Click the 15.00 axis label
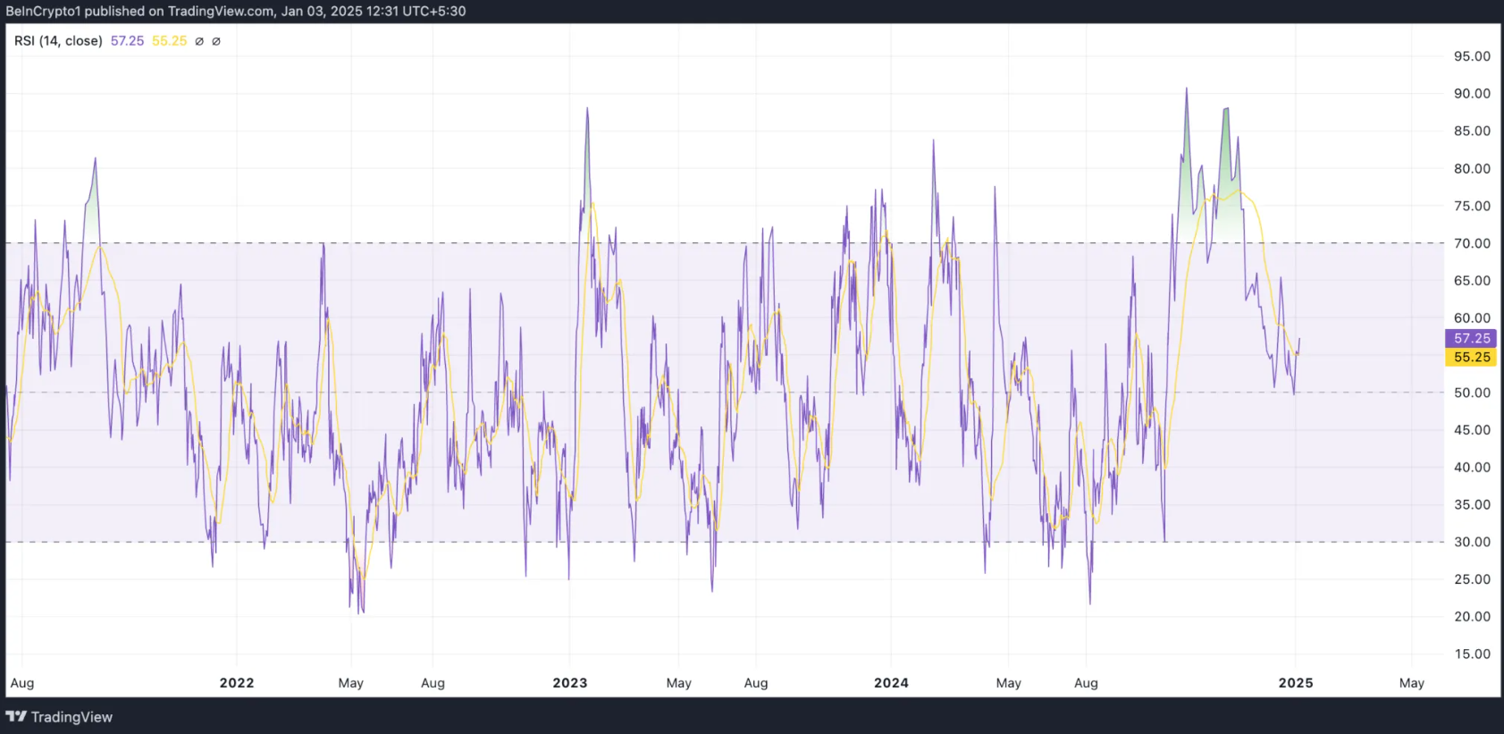Image resolution: width=1504 pixels, height=734 pixels. pos(1472,654)
